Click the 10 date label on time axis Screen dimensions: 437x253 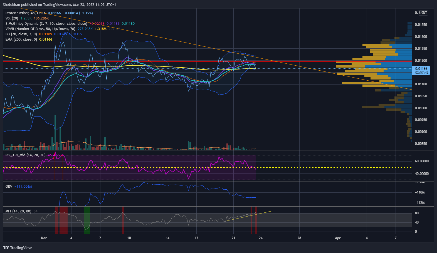tap(129, 238)
